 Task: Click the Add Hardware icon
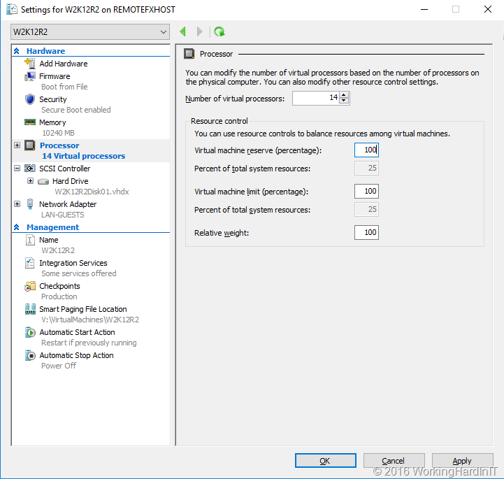pos(30,64)
